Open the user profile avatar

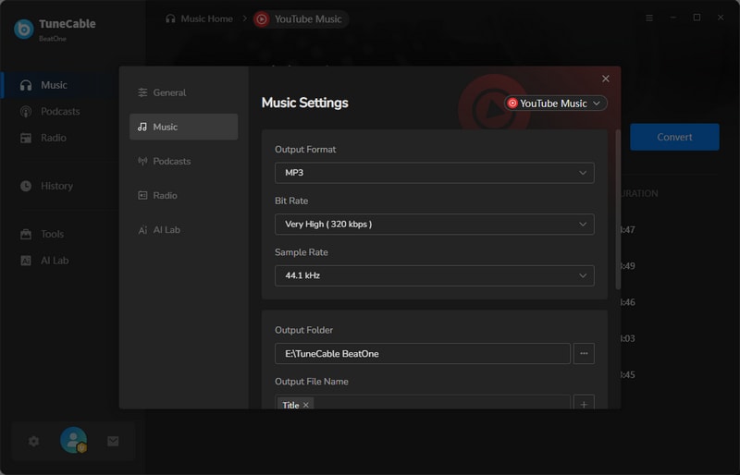click(74, 440)
